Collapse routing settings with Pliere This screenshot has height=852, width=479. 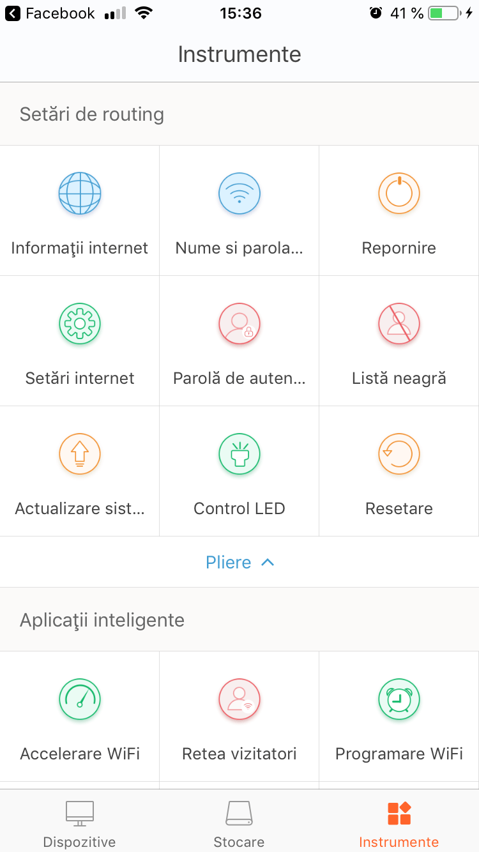229,563
